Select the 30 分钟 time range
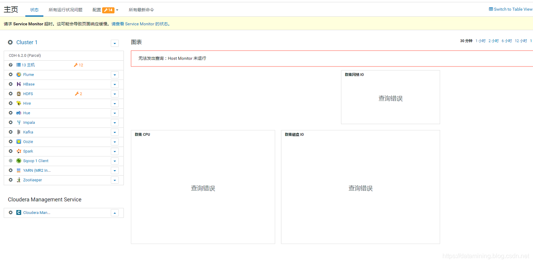Image resolution: width=533 pixels, height=263 pixels. point(466,41)
